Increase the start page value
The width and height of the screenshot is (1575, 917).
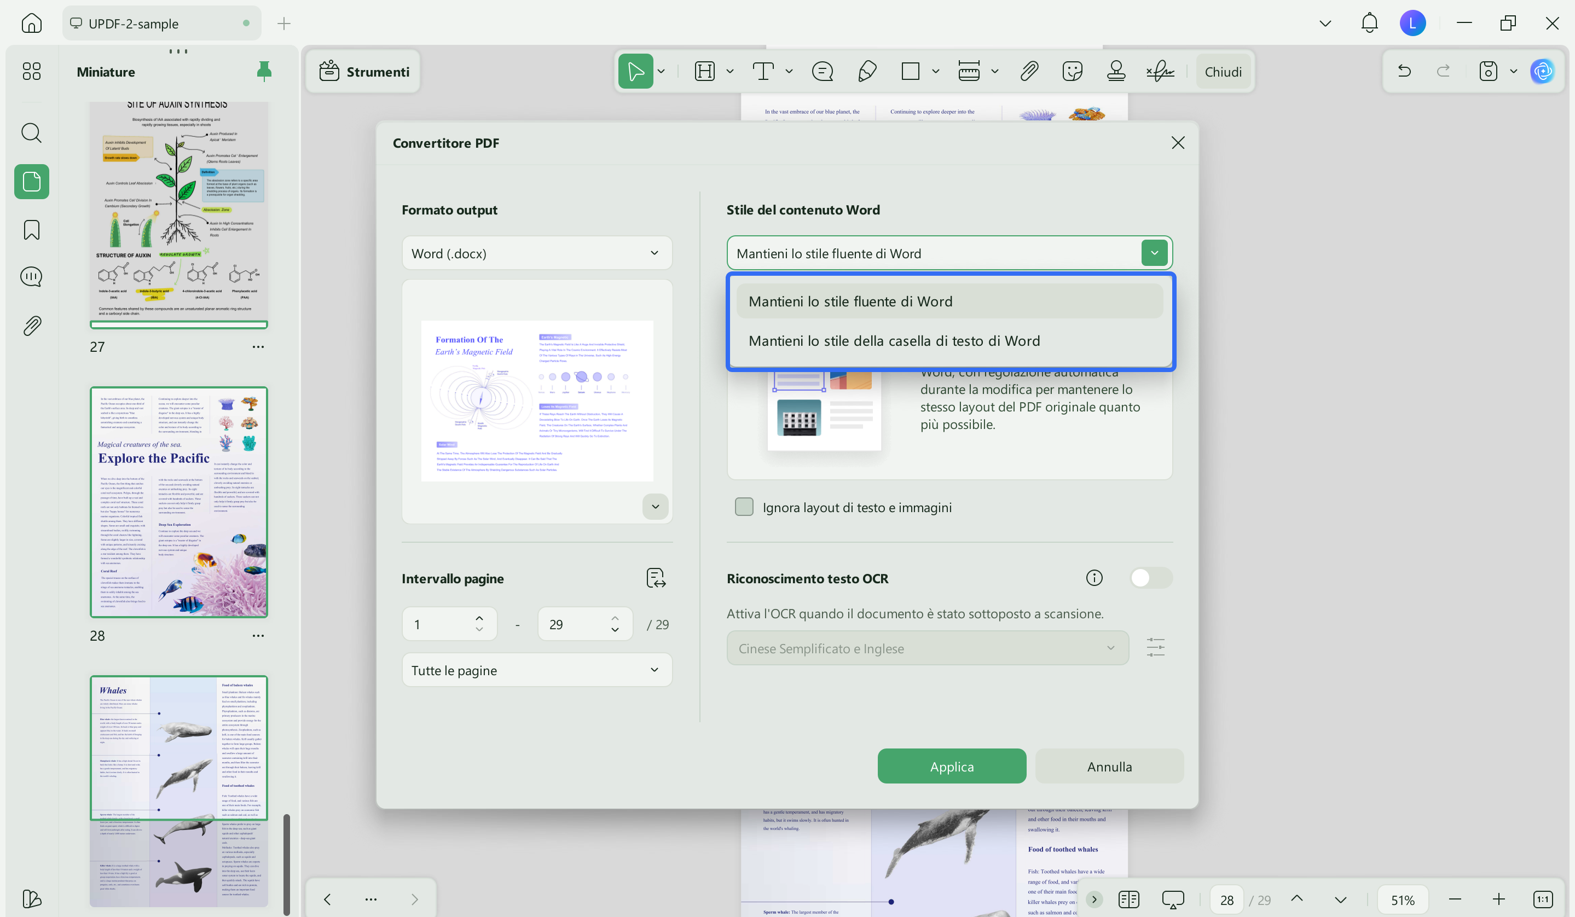[x=479, y=617]
